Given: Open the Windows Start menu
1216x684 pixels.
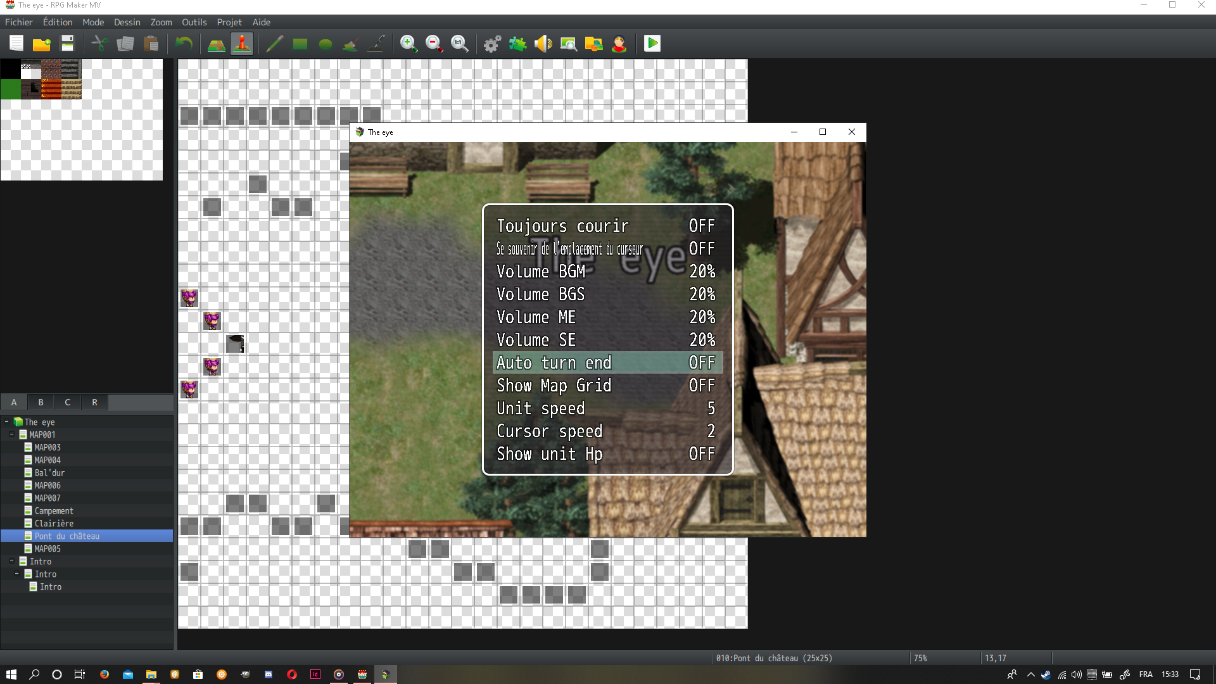Looking at the screenshot, I should click(x=11, y=674).
